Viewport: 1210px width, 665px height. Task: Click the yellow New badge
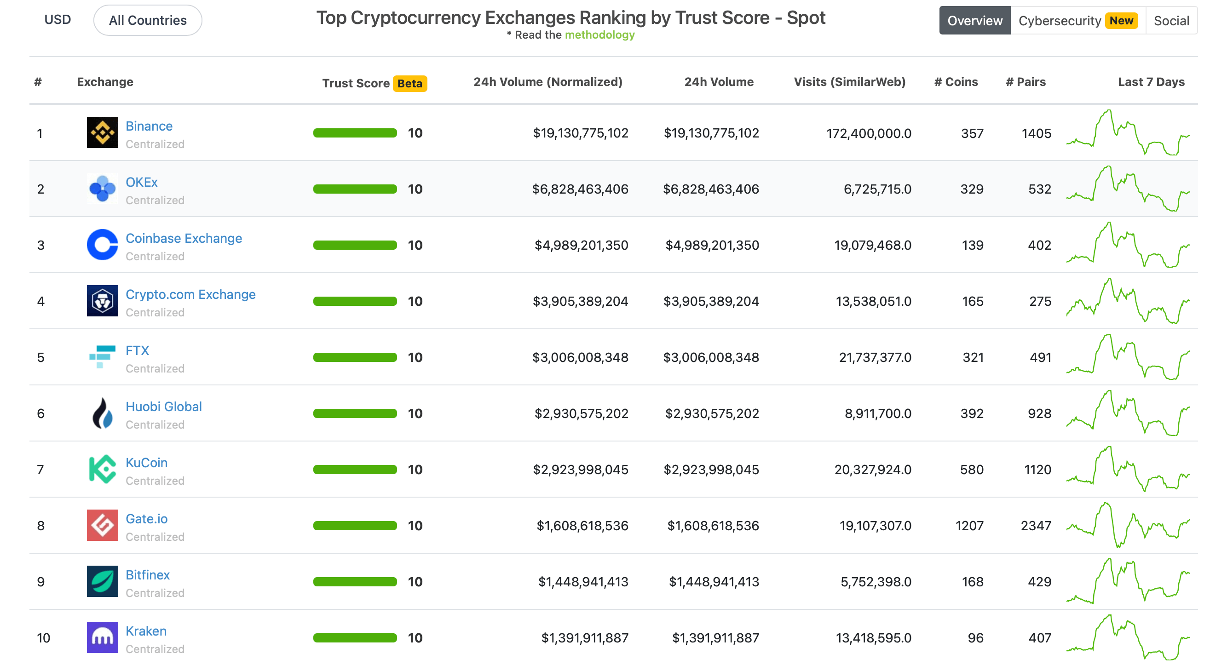1121,21
